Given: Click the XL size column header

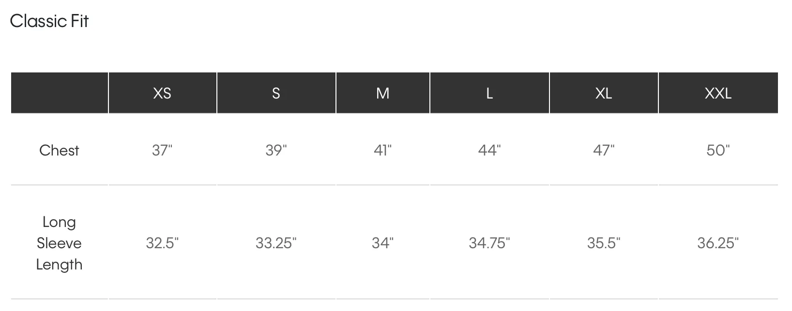Looking at the screenshot, I should (x=604, y=93).
